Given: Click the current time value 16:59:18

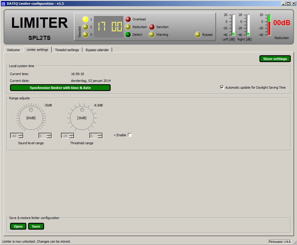Looking at the screenshot, I should point(78,74).
